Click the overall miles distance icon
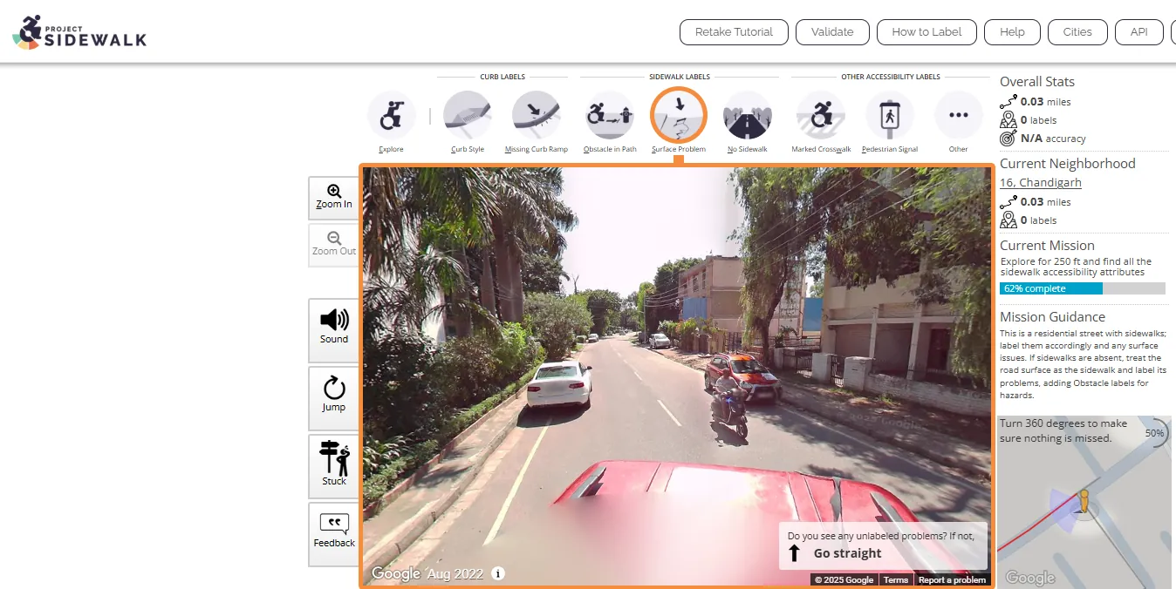 pos(1008,101)
